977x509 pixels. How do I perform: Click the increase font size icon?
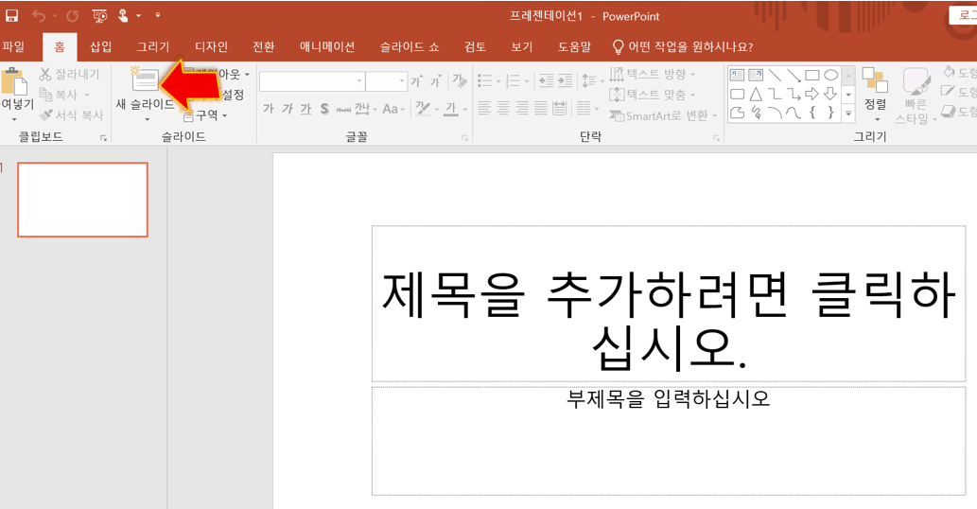click(416, 81)
